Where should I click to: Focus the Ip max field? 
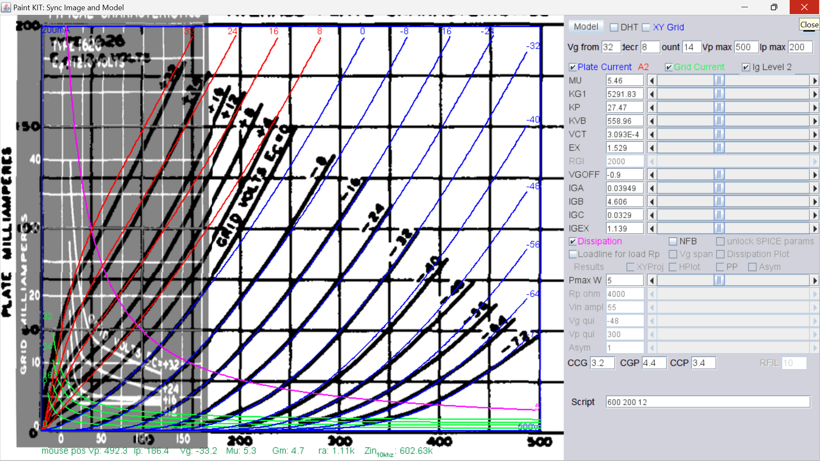(x=800, y=47)
